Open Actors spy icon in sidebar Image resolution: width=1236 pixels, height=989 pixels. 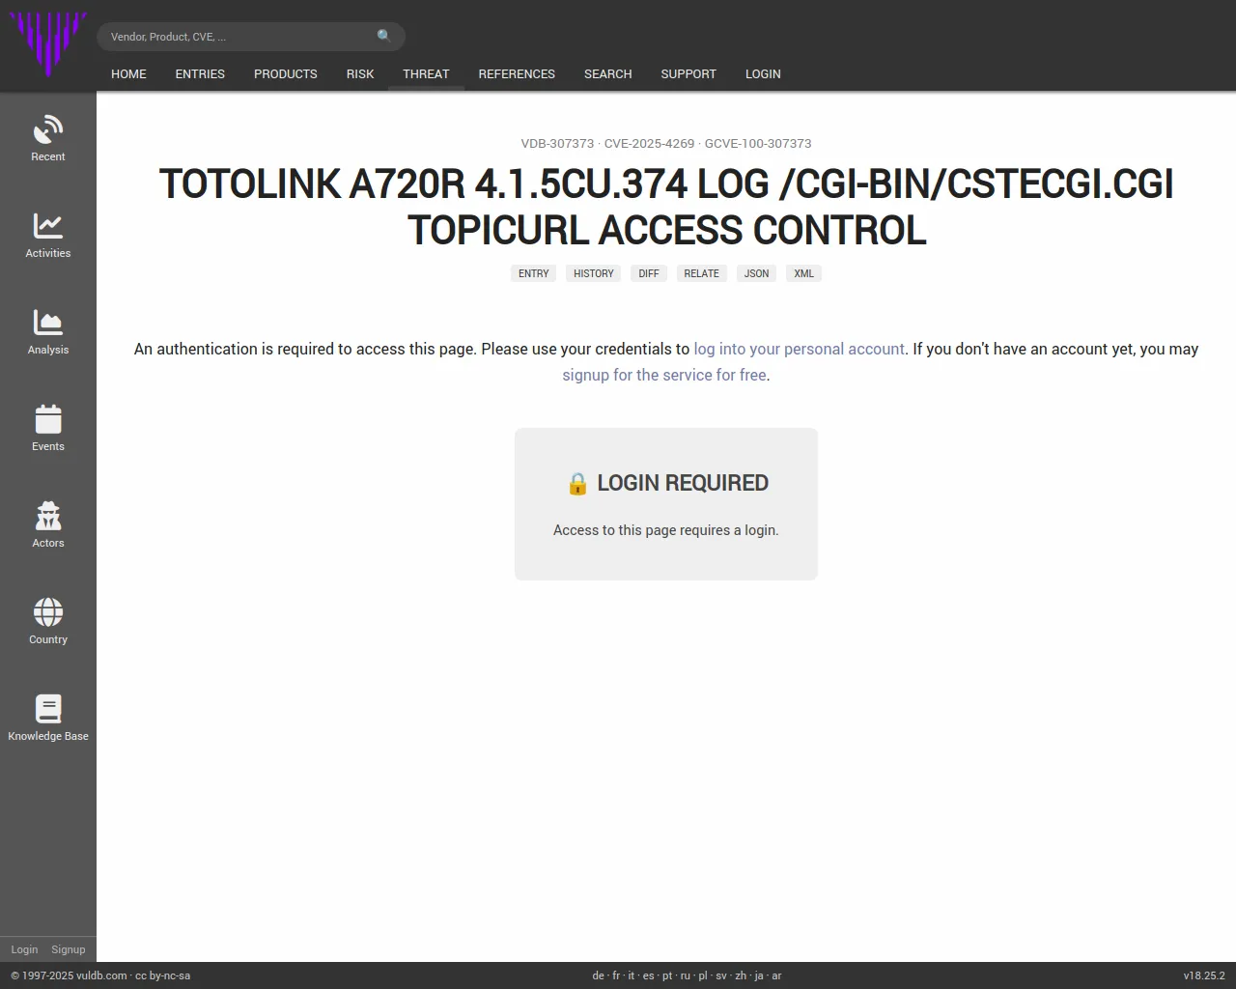[48, 516]
